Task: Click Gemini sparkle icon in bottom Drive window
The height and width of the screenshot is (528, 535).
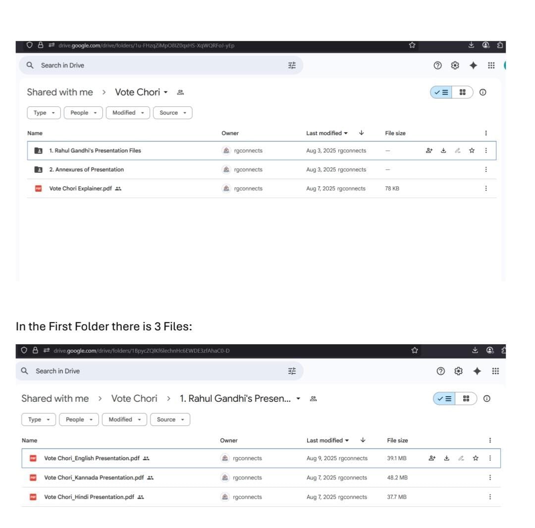Action: coord(477,371)
